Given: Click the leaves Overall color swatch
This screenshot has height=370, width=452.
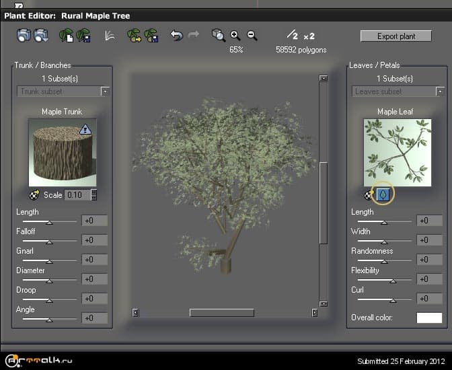Looking at the screenshot, I should (429, 318).
